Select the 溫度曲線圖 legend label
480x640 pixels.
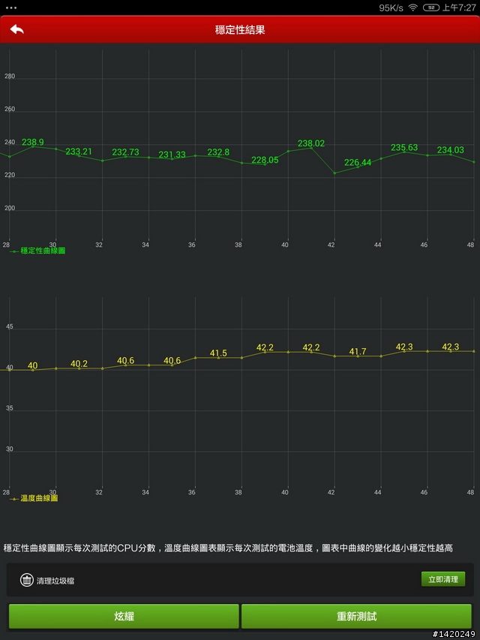(x=39, y=498)
